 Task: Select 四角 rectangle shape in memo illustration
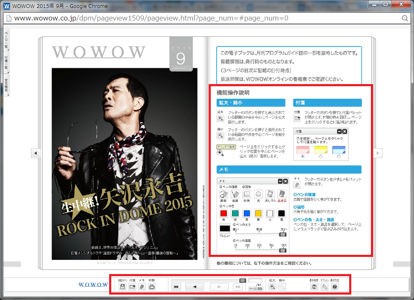(247, 195)
